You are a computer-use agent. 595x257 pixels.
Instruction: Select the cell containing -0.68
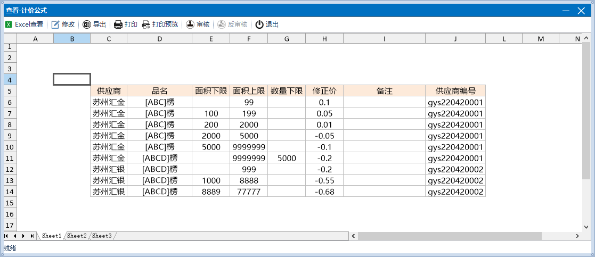tap(324, 192)
